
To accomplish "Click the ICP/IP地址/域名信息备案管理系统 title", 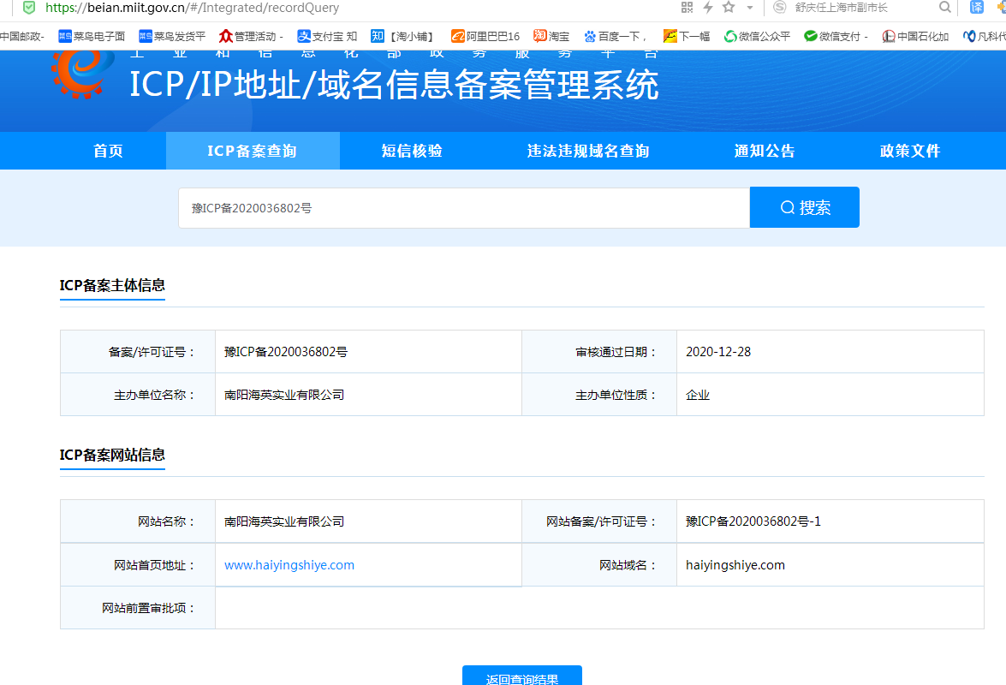I will click(x=394, y=85).
